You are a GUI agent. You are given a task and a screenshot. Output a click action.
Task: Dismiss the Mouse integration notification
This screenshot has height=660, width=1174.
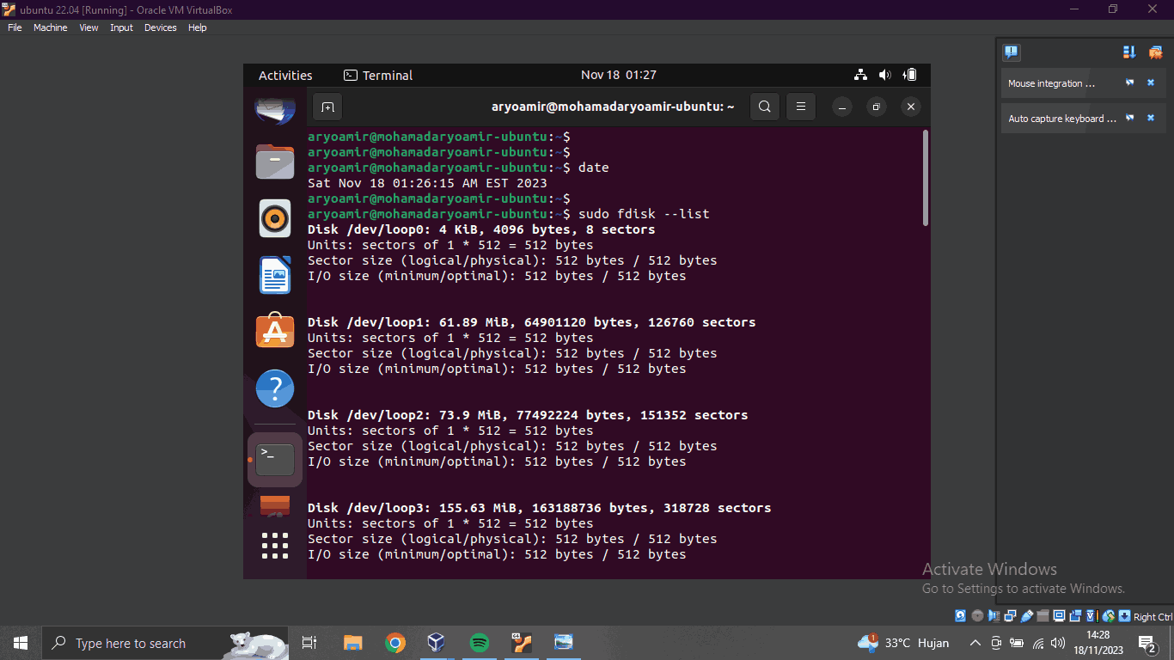click(1151, 83)
